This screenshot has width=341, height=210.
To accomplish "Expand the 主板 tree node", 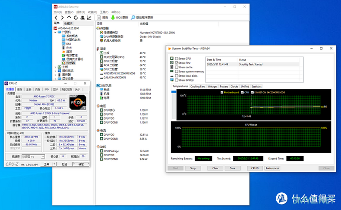I will coord(55,67).
